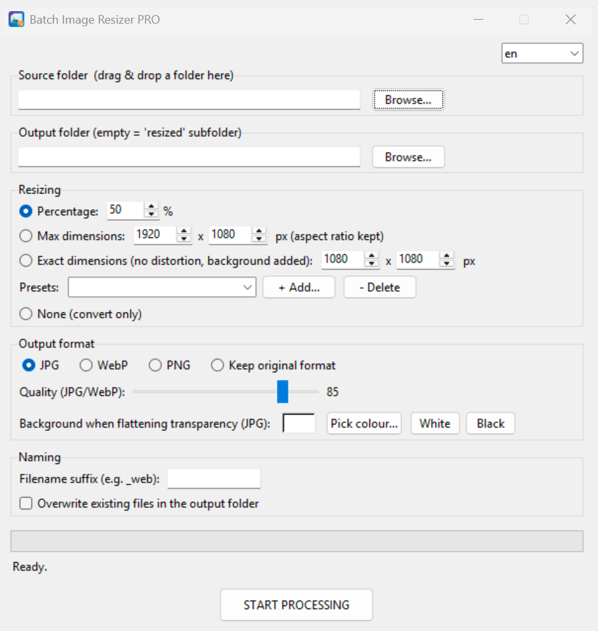
Task: Open the Pick colour... dialog
Action: tap(364, 423)
